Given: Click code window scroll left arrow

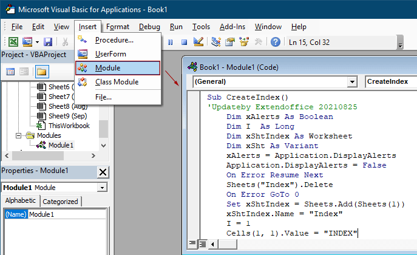Looking at the screenshot, I should point(213,244).
